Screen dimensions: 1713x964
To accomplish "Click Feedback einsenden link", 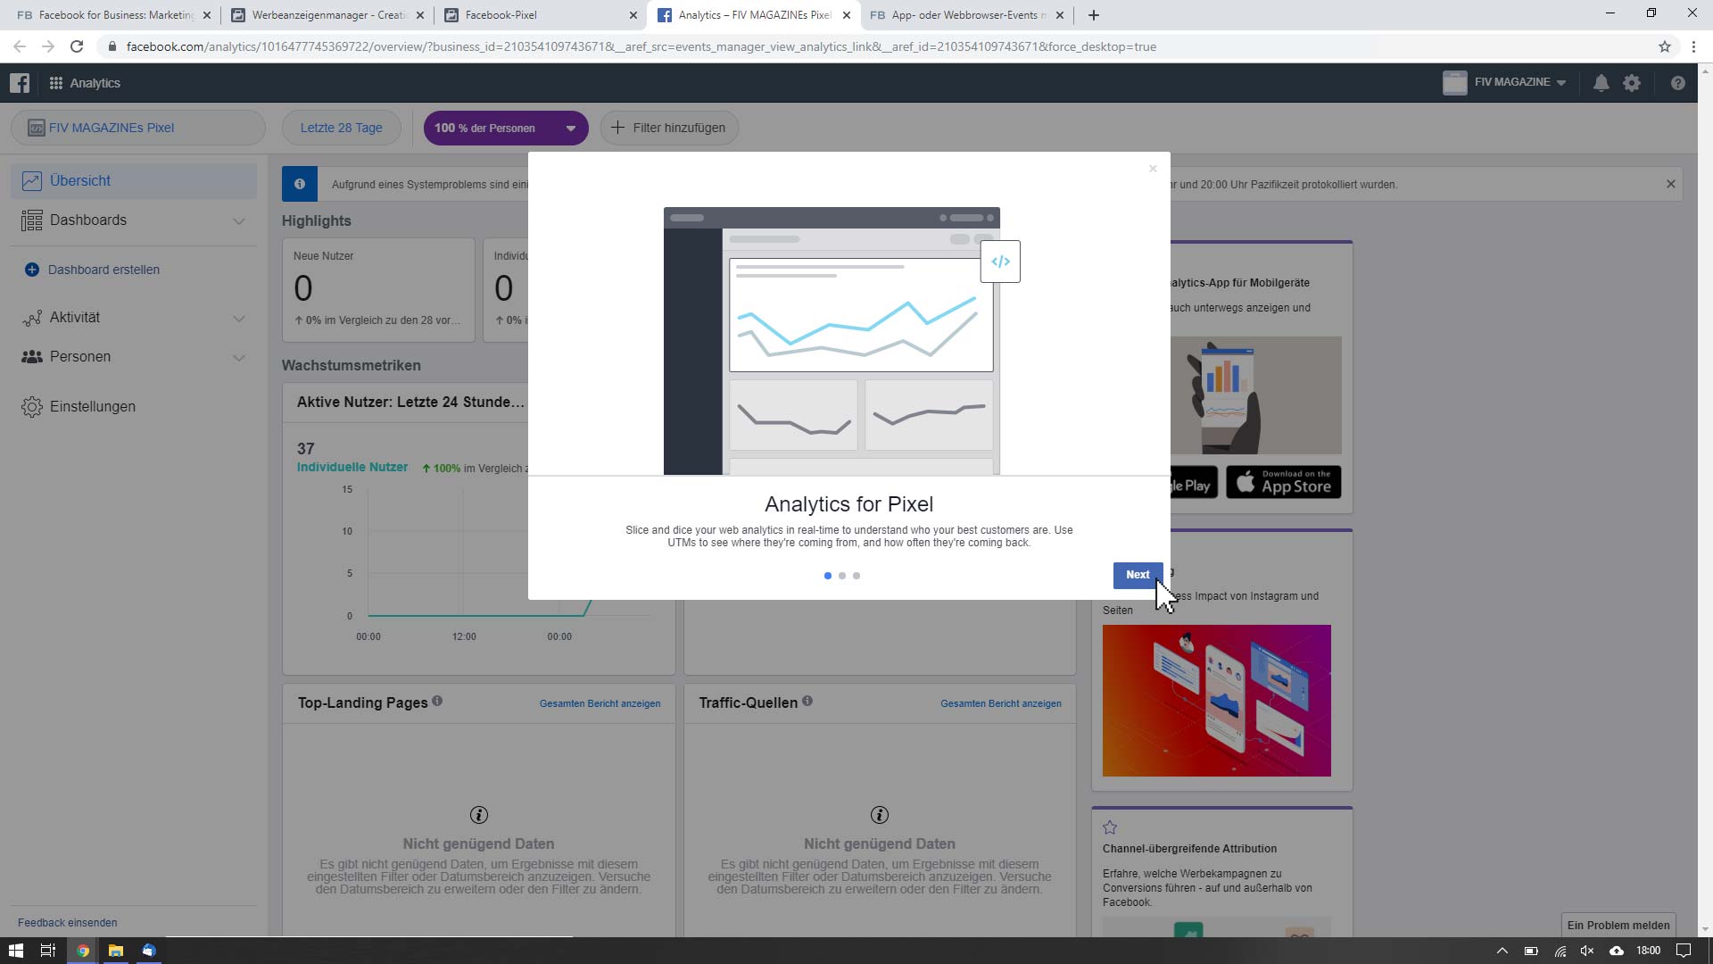I will click(x=67, y=923).
